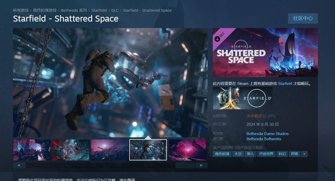Open the 角色扮演游戏 breadcrumb link
Screen dimensions: 335x181
(45, 10)
